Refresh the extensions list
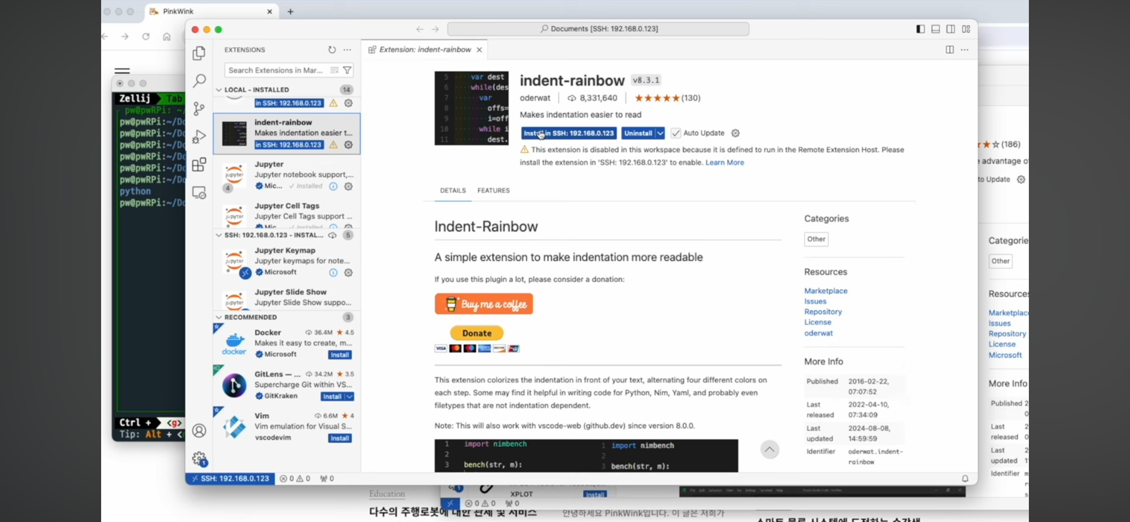 tap(332, 50)
